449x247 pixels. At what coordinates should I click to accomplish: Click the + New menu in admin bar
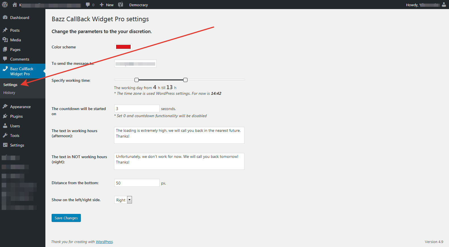(107, 5)
